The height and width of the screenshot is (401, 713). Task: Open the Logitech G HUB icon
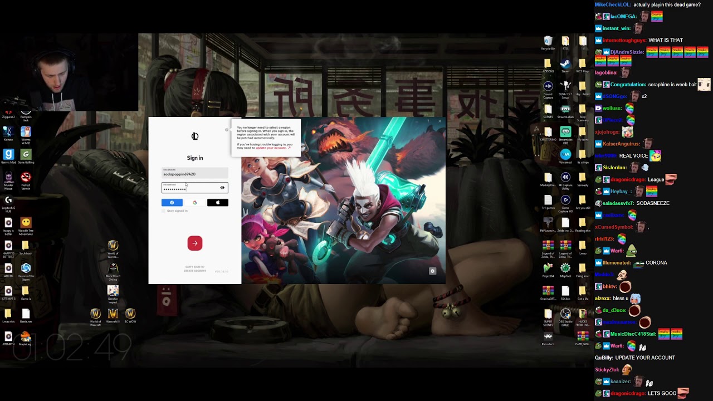(x=8, y=203)
